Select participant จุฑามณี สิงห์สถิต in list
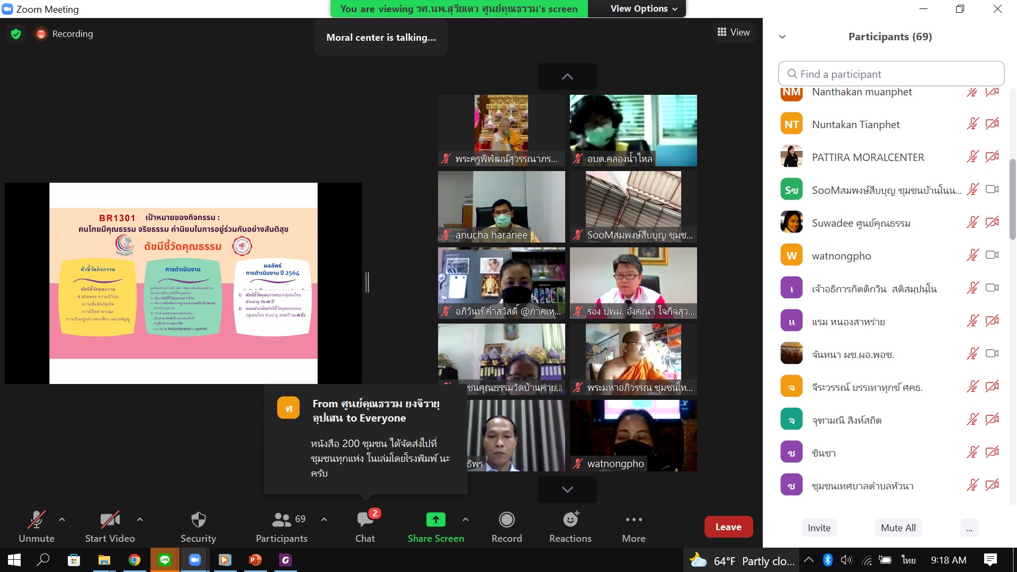Screen dimensions: 1017x572 (x=890, y=419)
